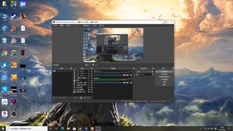Undock the Scene Transitions panel float icon
This screenshot has width=233, height=131.
(153, 68)
